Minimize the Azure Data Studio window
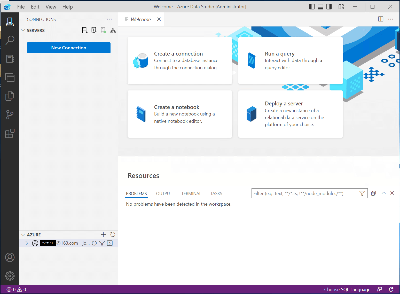The width and height of the screenshot is (400, 294). pos(355,7)
